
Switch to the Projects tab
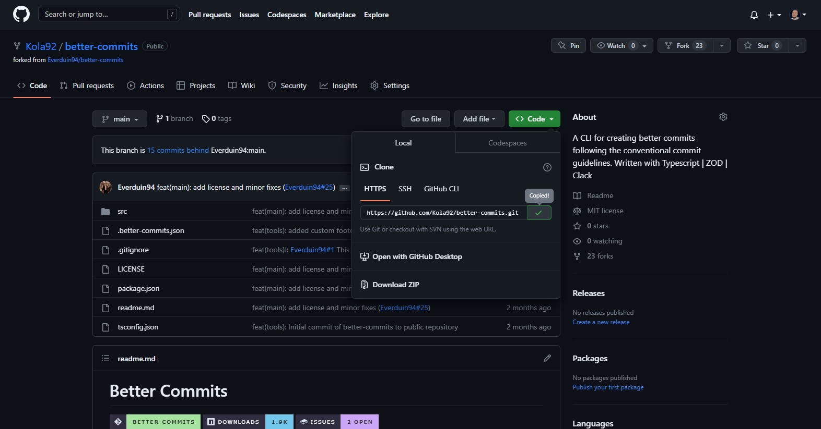pyautogui.click(x=196, y=85)
